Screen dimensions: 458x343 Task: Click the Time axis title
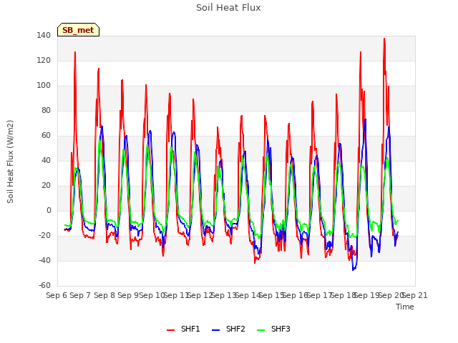(x=405, y=307)
